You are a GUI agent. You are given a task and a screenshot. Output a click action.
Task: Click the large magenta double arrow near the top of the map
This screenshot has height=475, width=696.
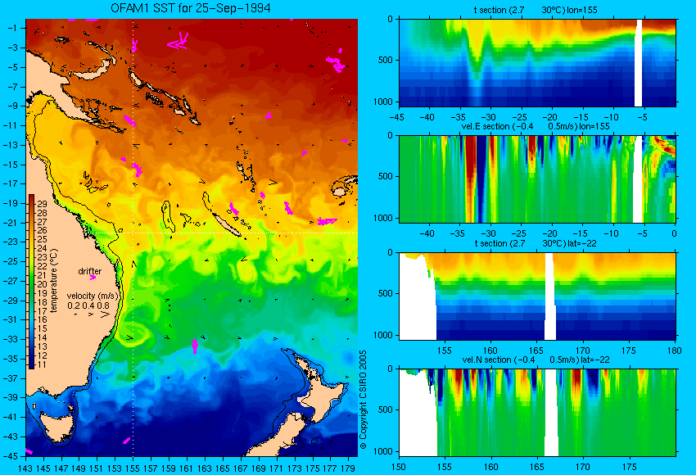178,41
